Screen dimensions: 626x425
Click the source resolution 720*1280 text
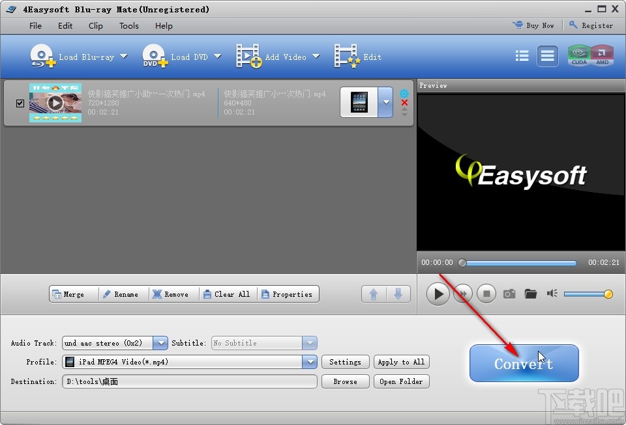103,103
